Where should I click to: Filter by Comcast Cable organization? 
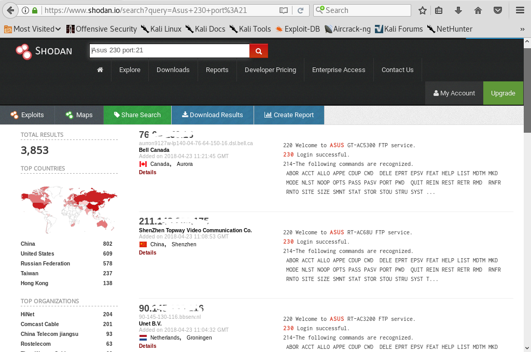[39, 324]
